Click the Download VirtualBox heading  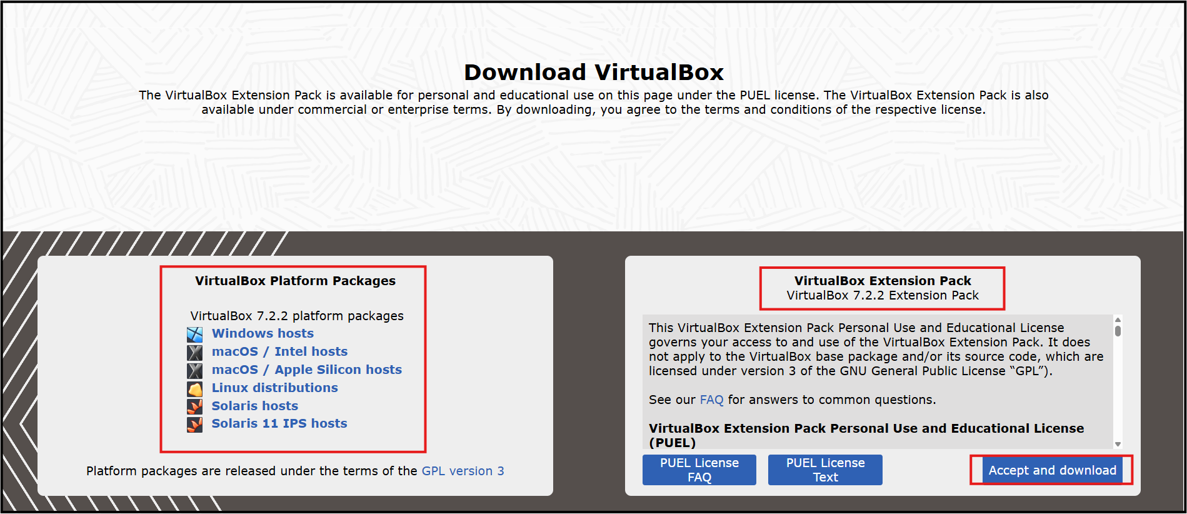pyautogui.click(x=594, y=73)
